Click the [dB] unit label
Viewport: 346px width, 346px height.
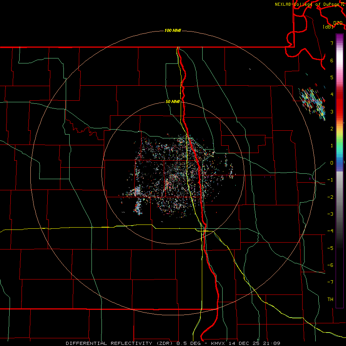tap(328, 27)
